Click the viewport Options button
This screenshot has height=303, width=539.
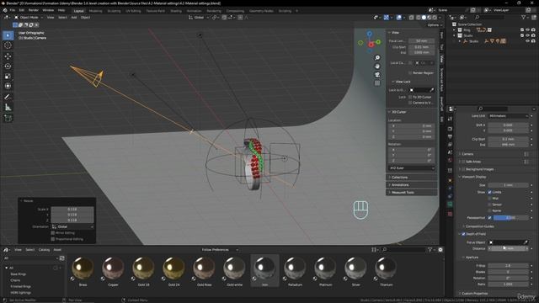(433, 25)
